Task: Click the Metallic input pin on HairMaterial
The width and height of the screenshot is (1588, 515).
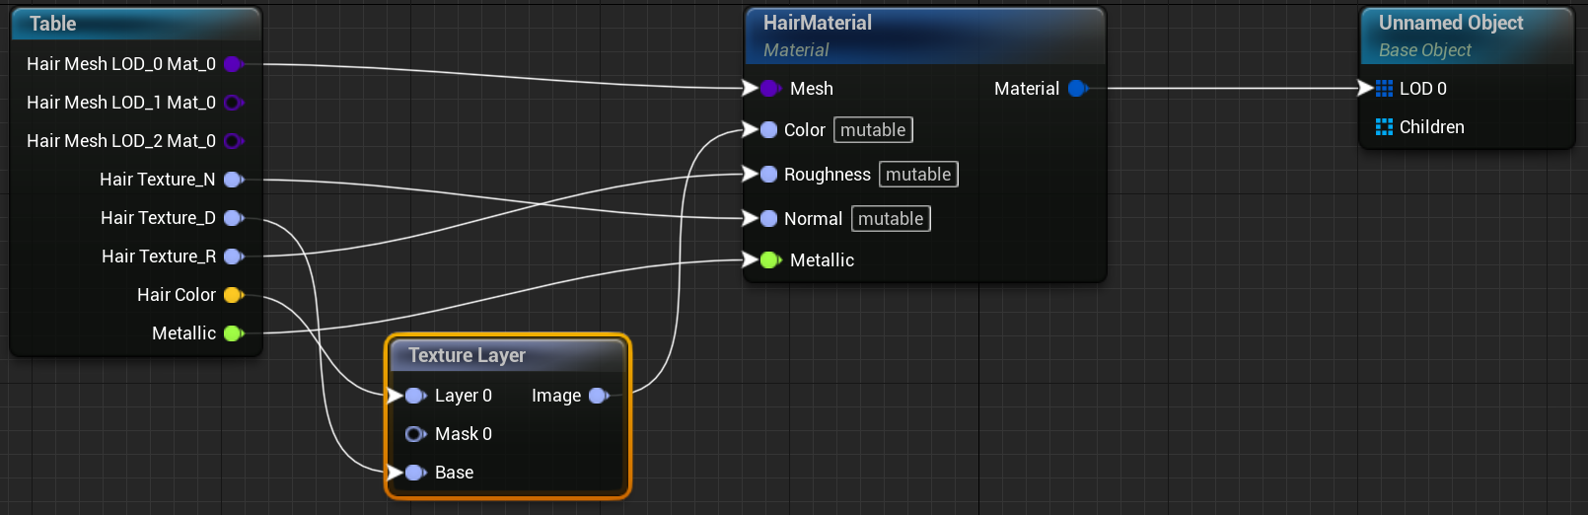Action: click(x=770, y=260)
